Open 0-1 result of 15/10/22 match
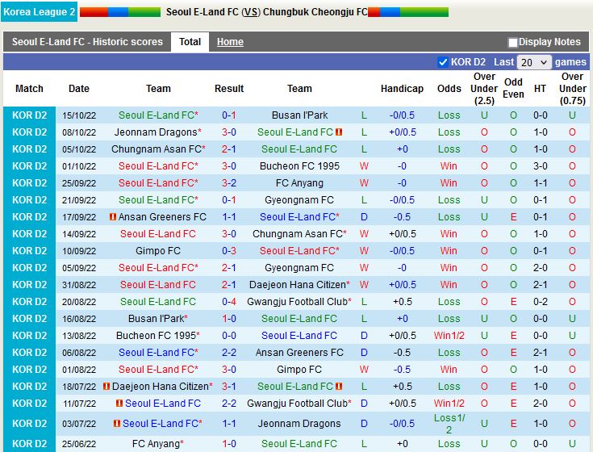This screenshot has height=452, width=593. [229, 115]
